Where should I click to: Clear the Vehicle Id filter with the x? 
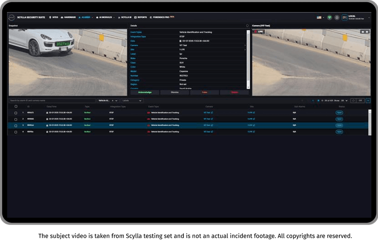[113, 100]
